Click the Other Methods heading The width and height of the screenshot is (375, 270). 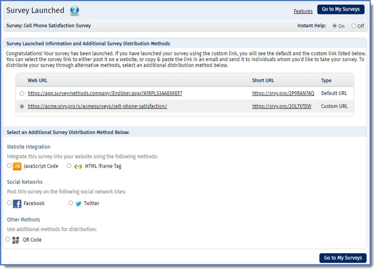(x=23, y=220)
